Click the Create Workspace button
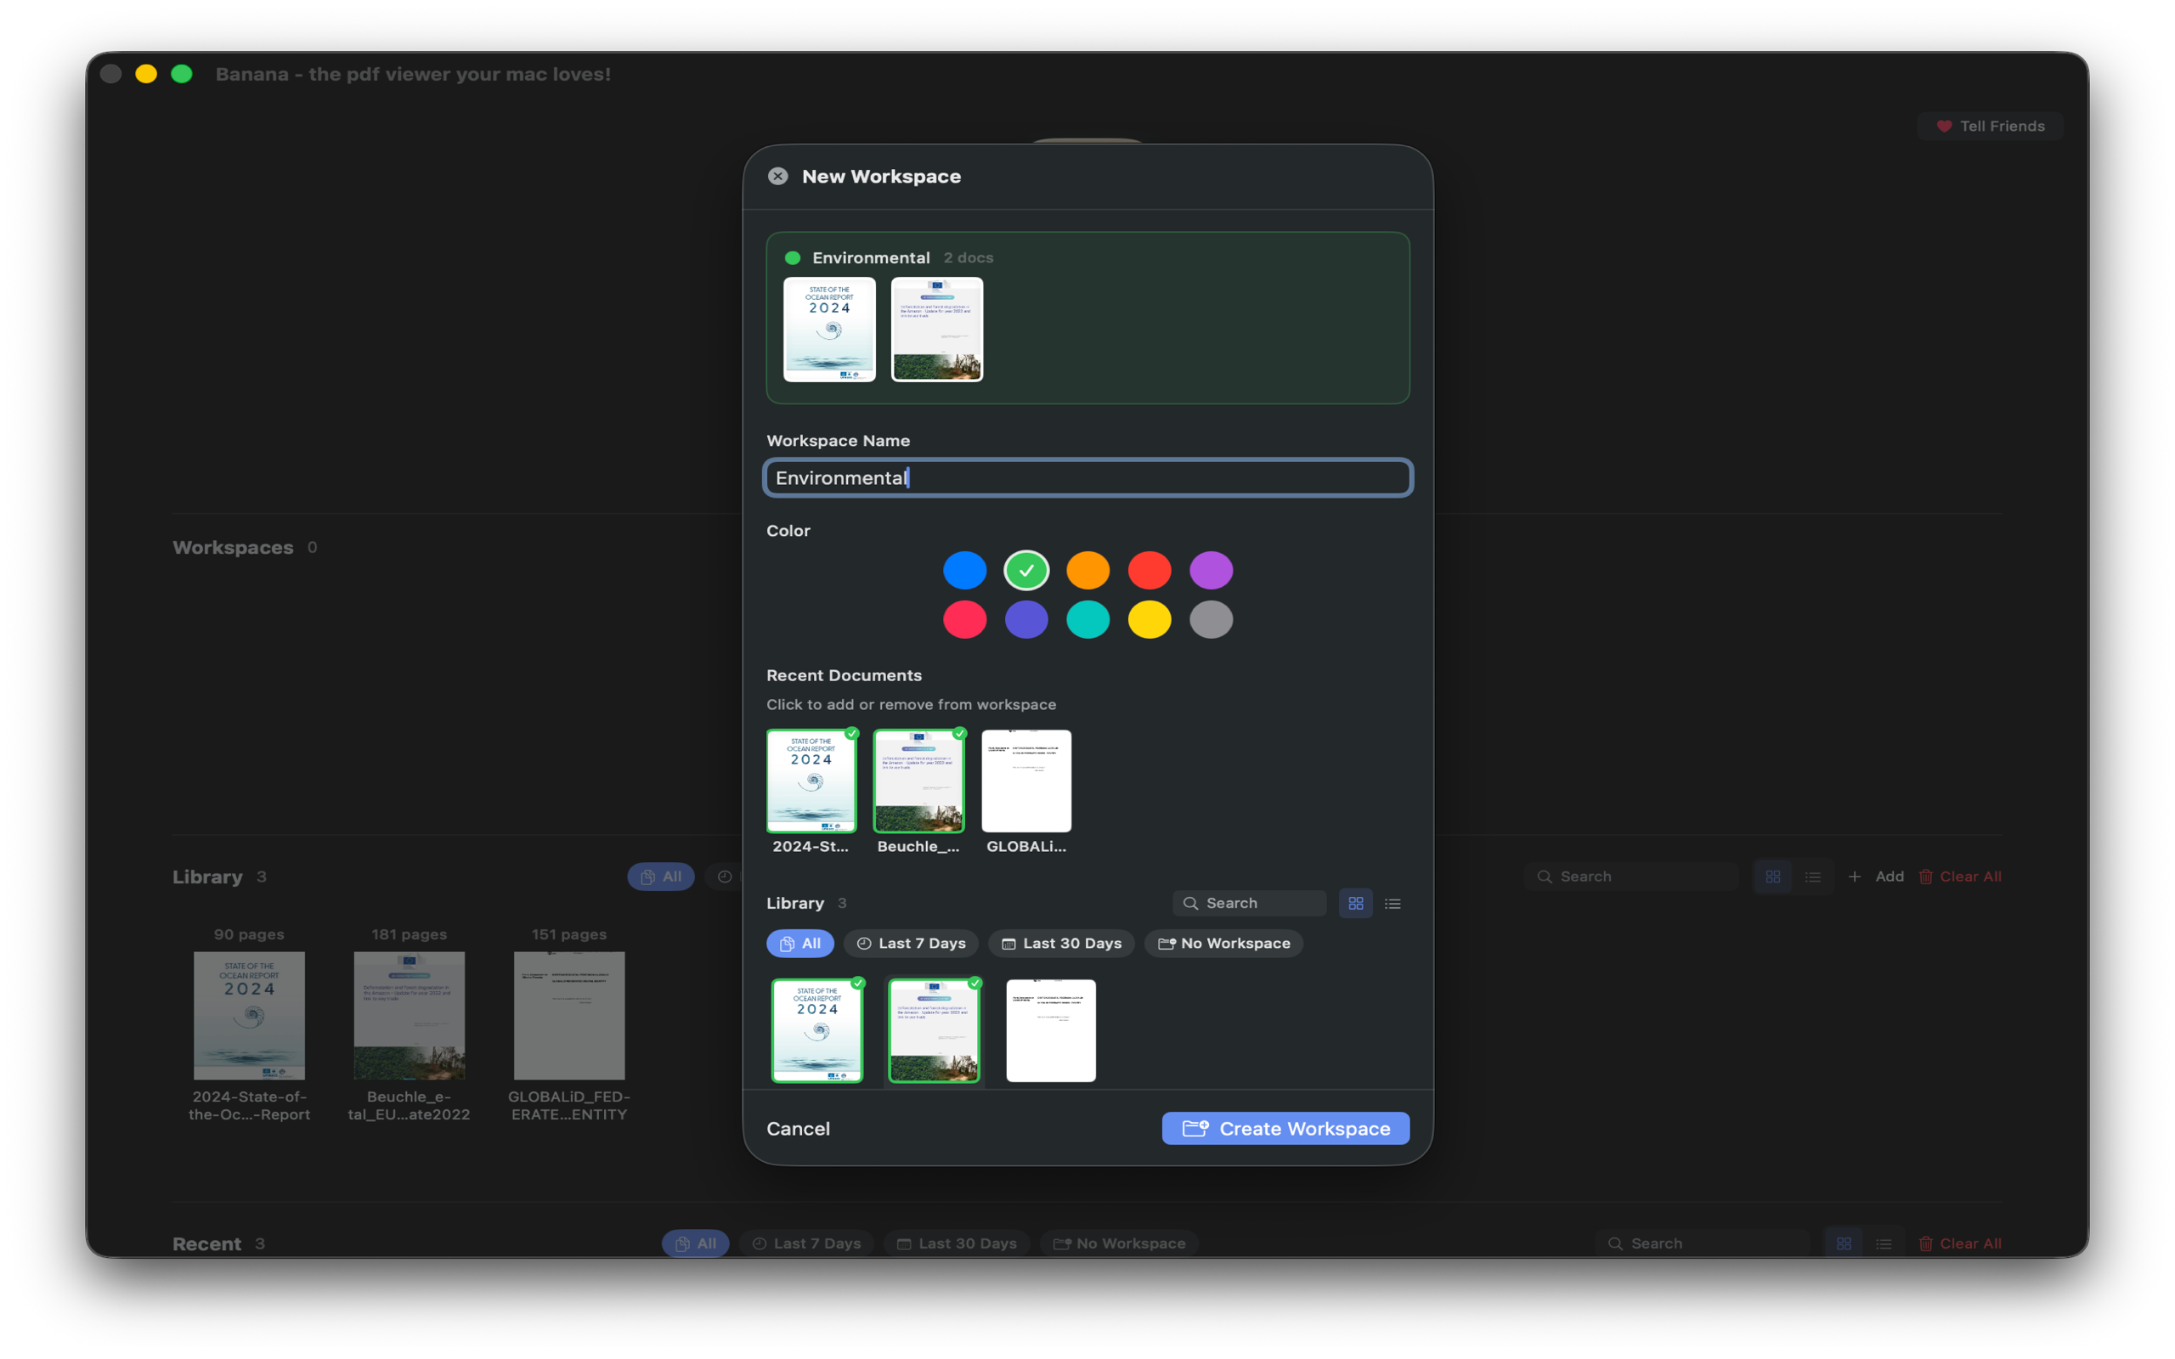The width and height of the screenshot is (2175, 1359). point(1285,1128)
